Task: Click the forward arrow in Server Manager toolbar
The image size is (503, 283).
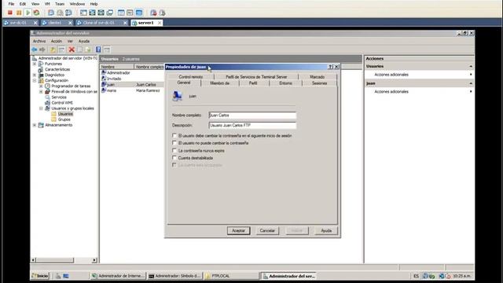Action: 42,50
